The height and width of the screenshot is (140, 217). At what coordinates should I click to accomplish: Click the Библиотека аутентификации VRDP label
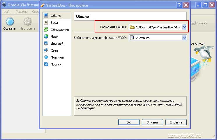pyautogui.click(x=100, y=38)
